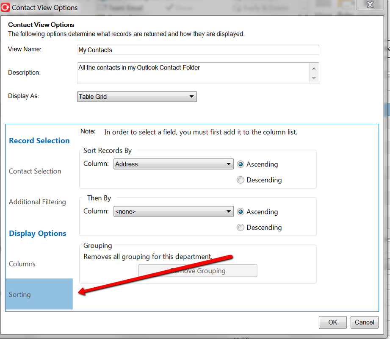Click the Record Selection heading
390x339 pixels.
(x=39, y=141)
